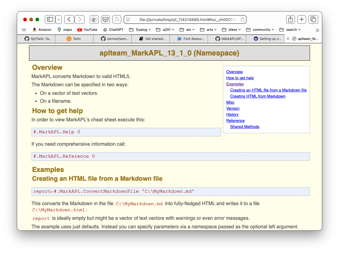Expand the Dyalog bookmarks folder

(140, 30)
